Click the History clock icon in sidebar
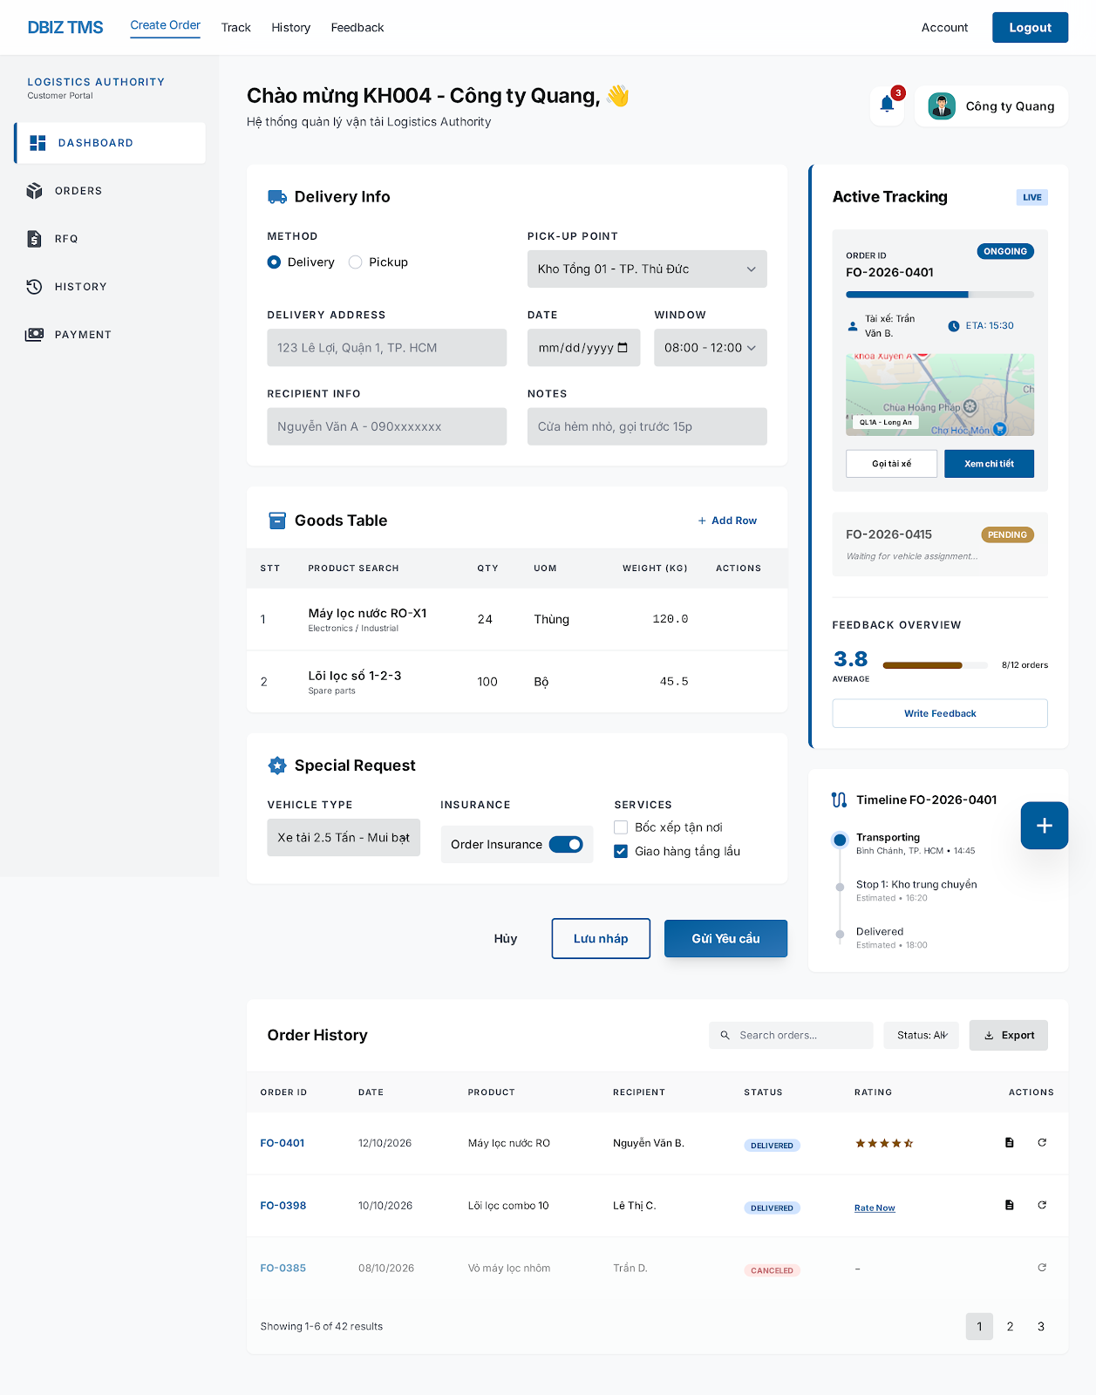Image resolution: width=1096 pixels, height=1395 pixels. tap(35, 287)
